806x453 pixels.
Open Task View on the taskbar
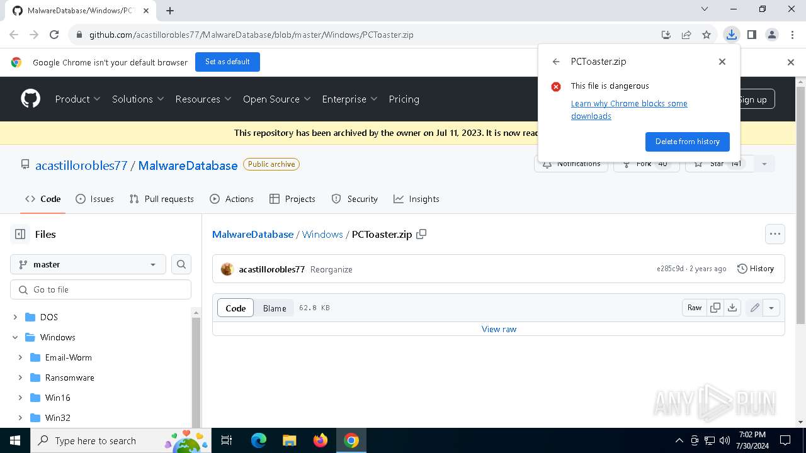(227, 440)
